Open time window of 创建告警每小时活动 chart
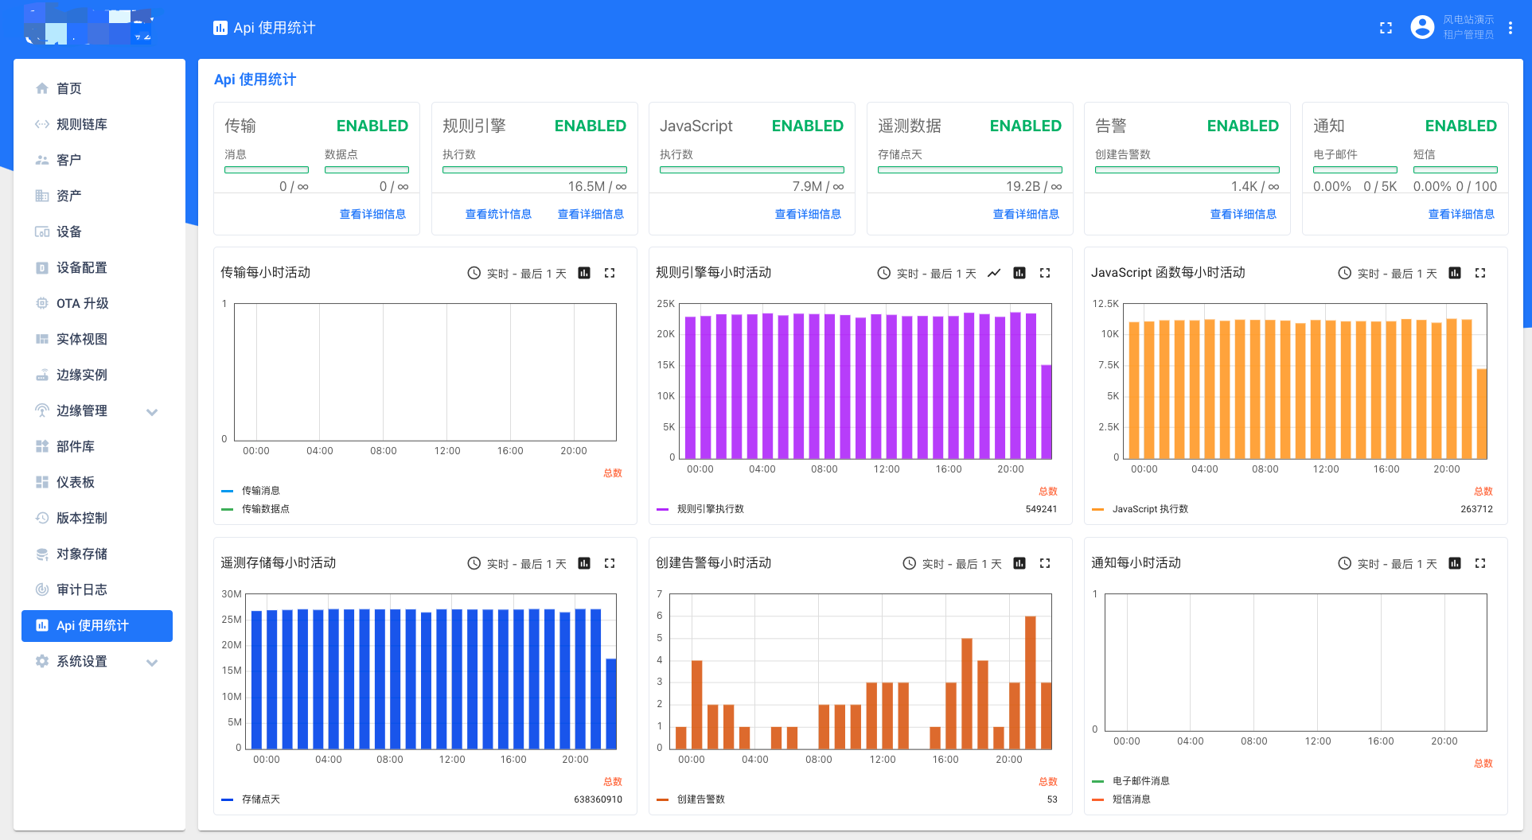This screenshot has height=840, width=1532. coord(952,563)
